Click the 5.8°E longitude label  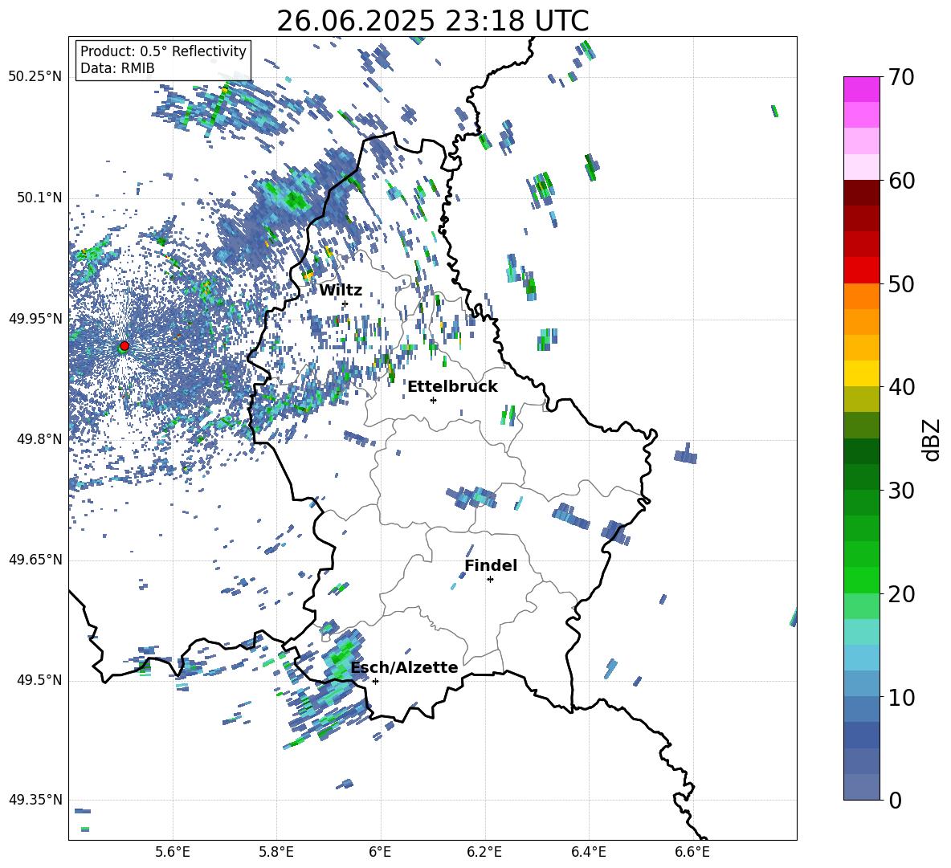point(276,853)
